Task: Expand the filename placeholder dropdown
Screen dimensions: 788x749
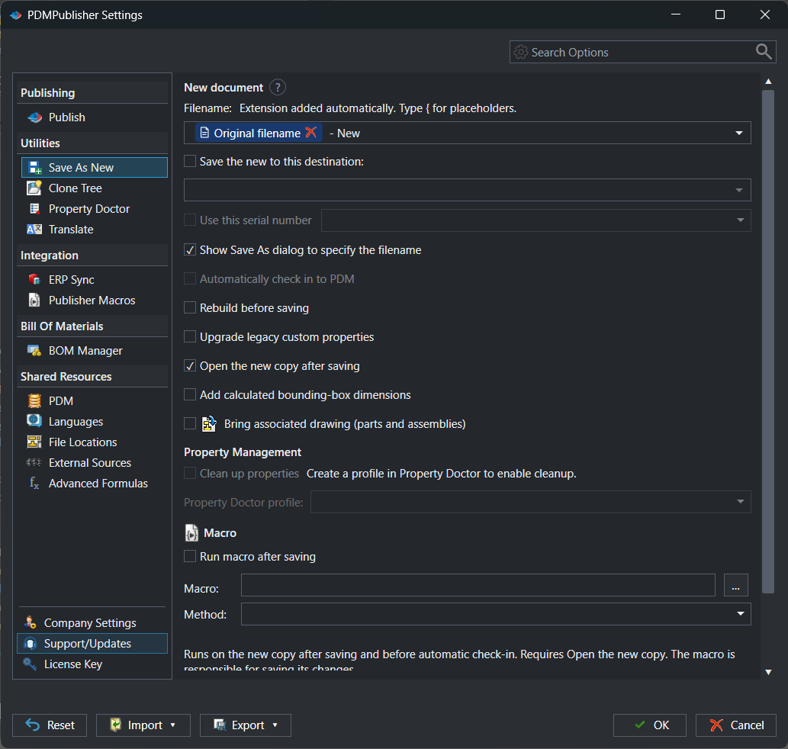Action: (738, 133)
